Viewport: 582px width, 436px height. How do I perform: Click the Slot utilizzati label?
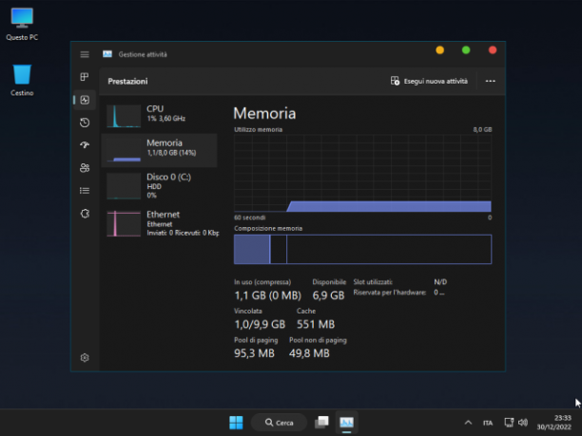click(373, 282)
